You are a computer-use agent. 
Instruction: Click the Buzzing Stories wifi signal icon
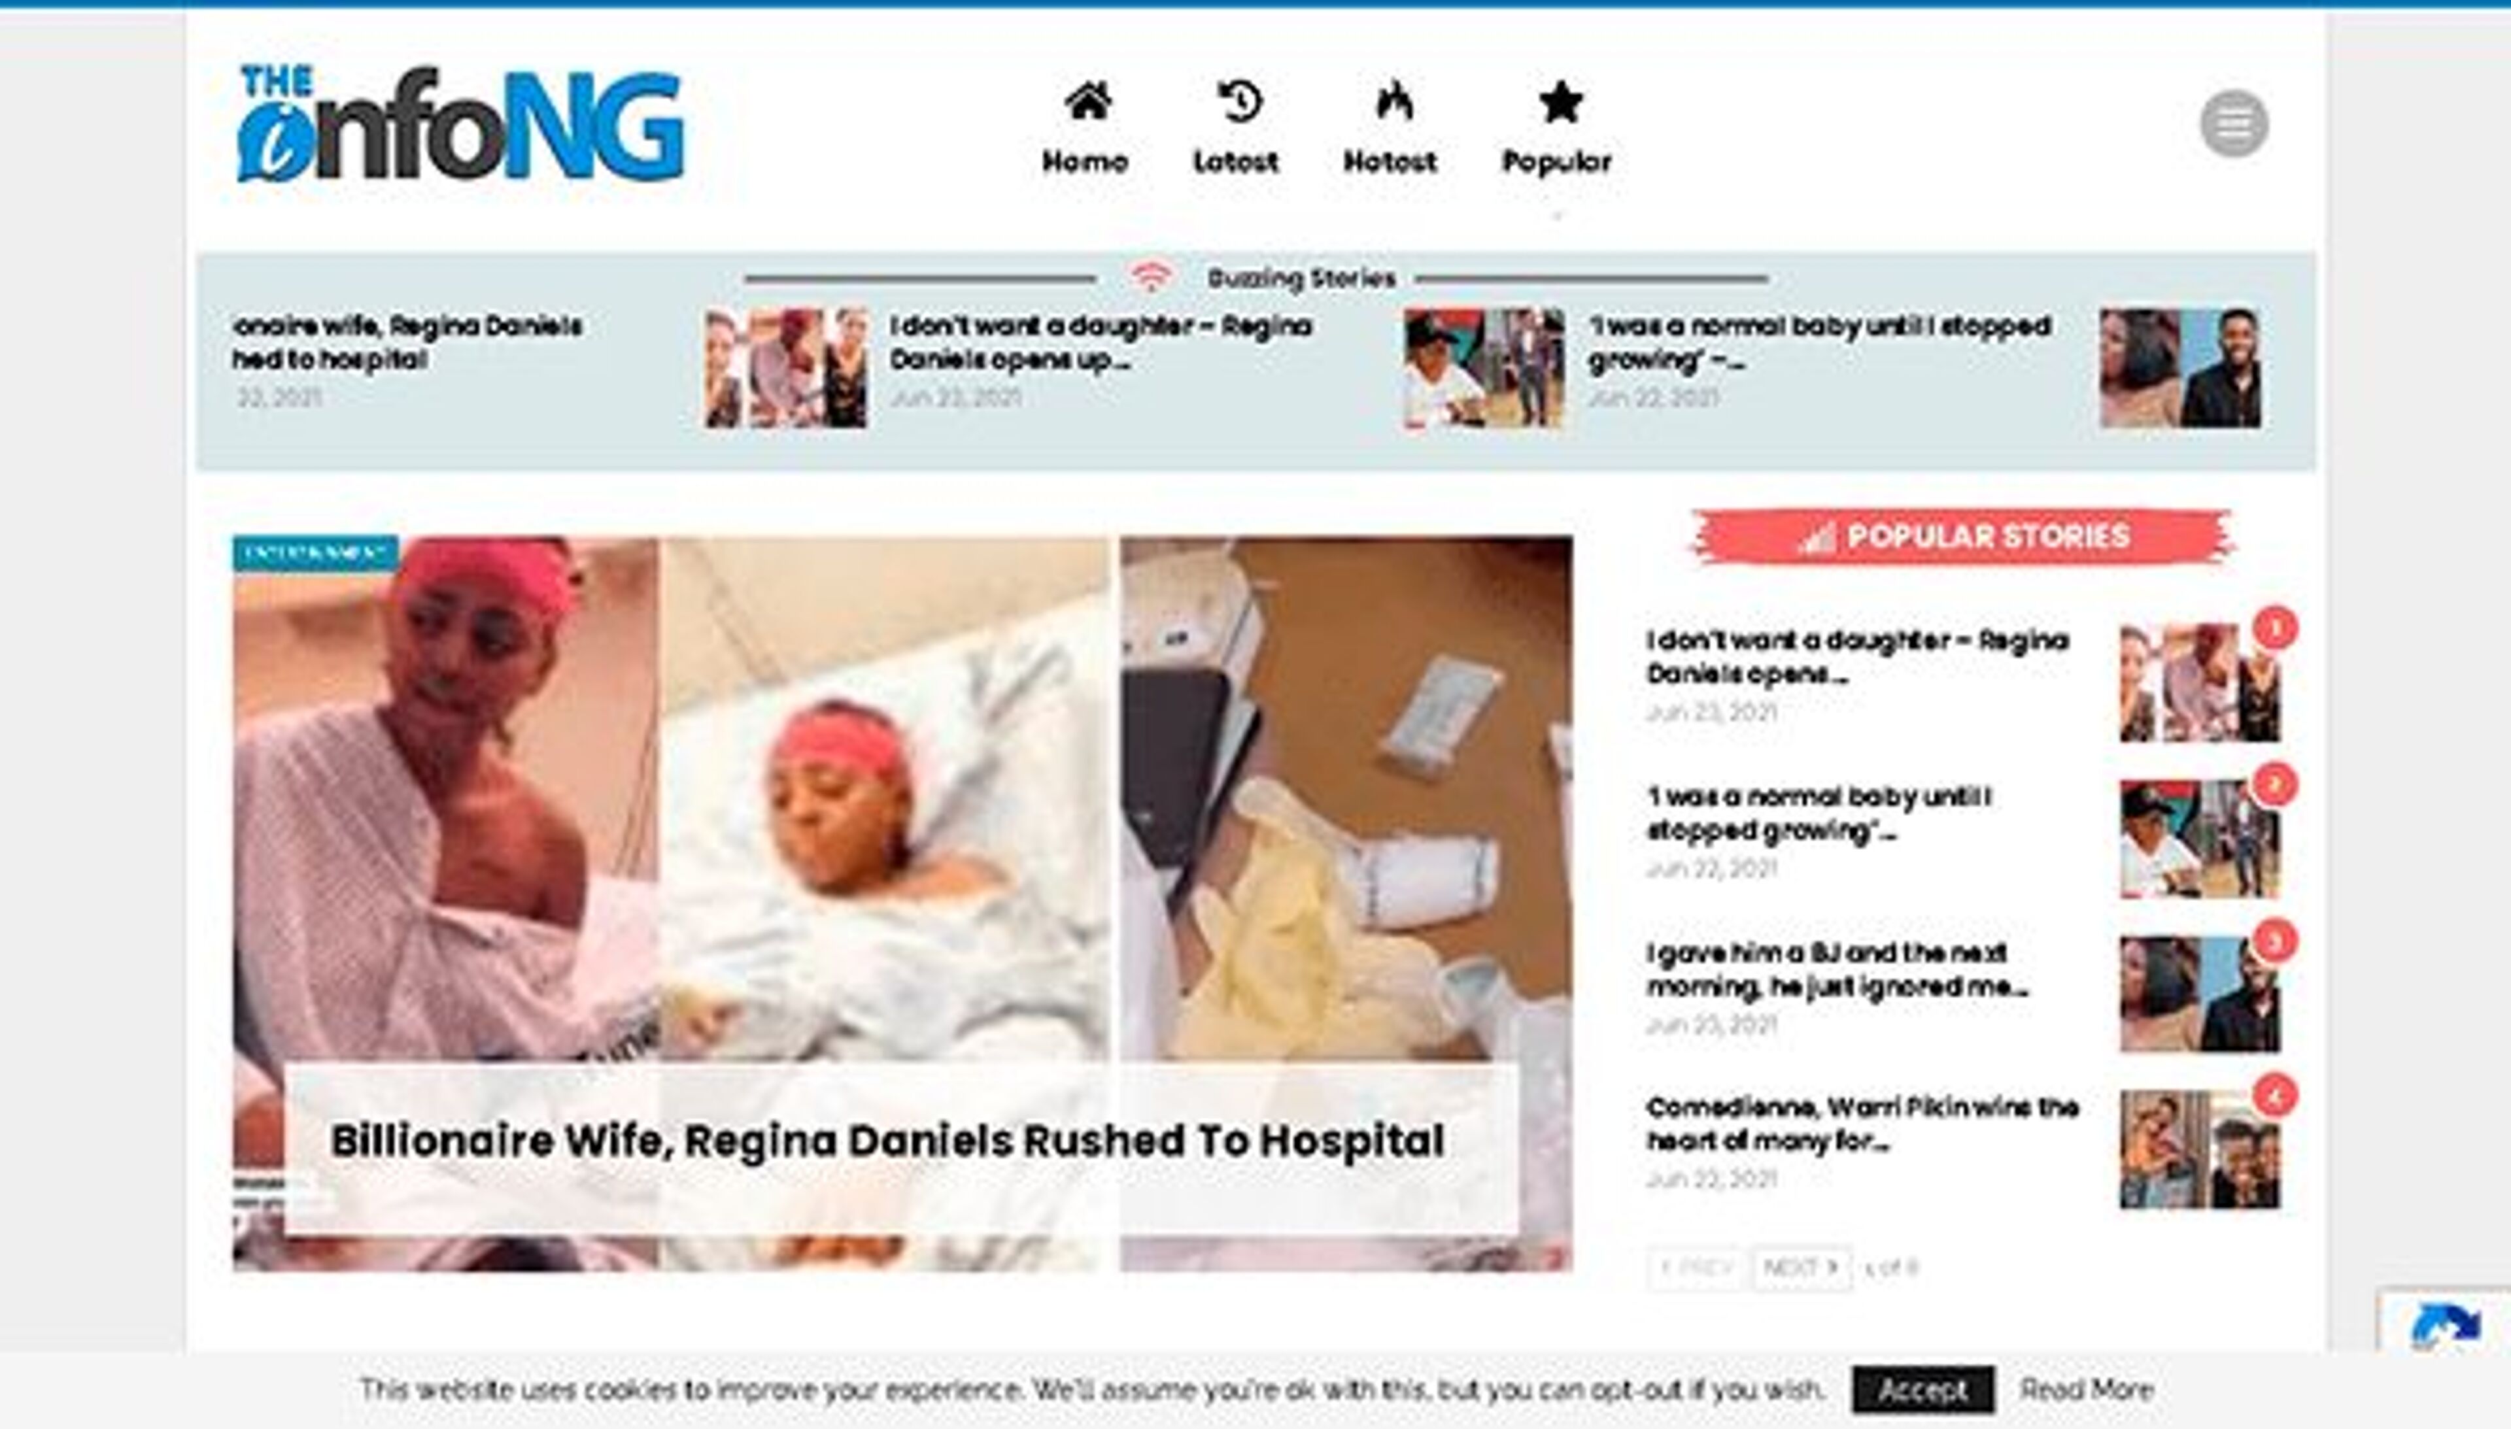pyautogui.click(x=1150, y=278)
